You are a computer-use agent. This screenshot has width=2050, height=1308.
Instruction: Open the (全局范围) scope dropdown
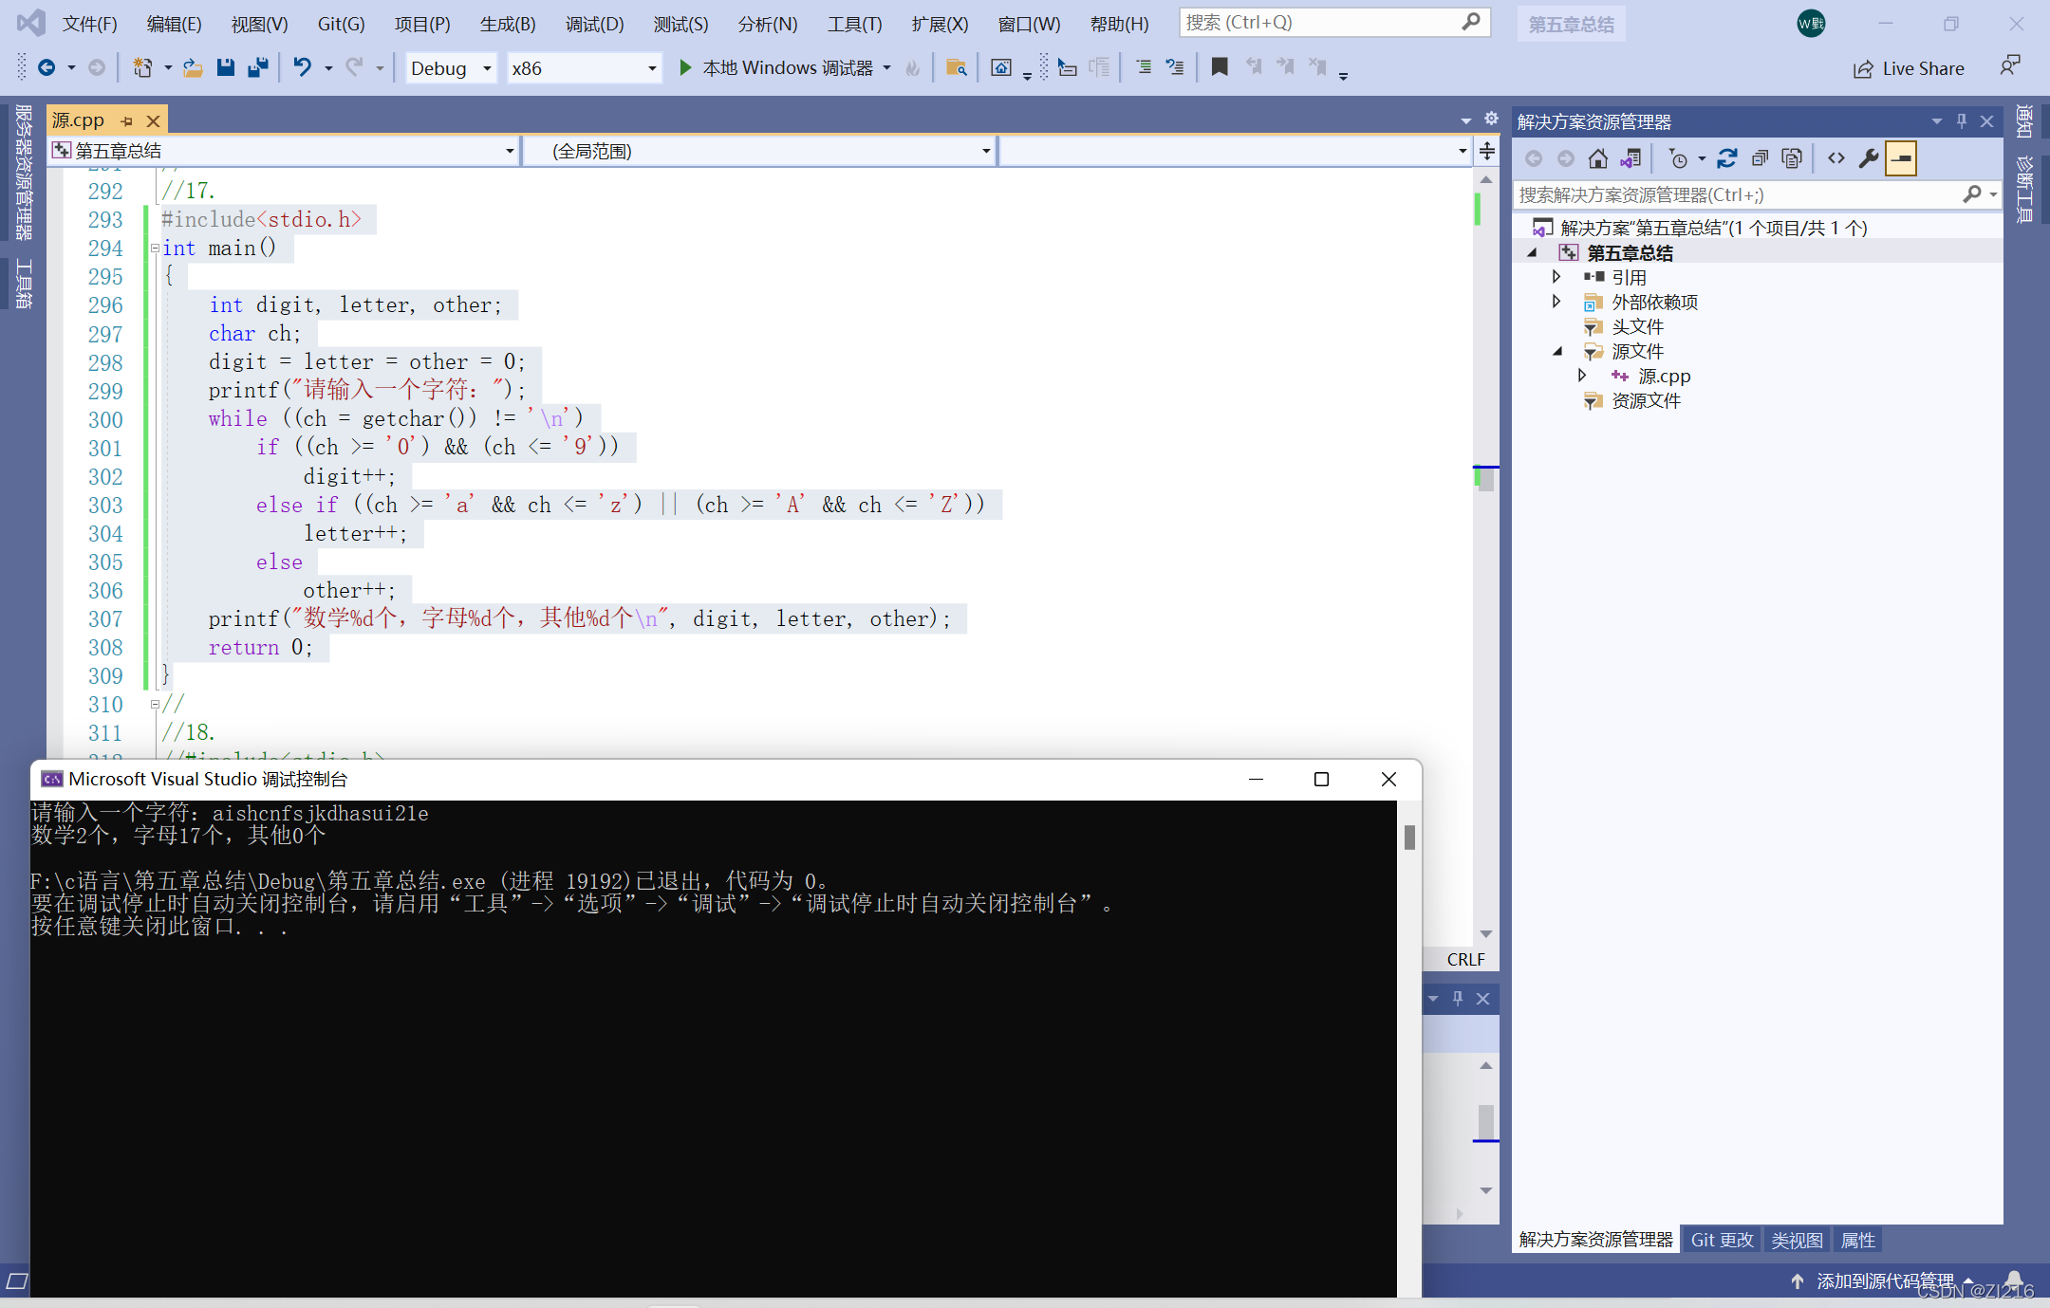[760, 151]
